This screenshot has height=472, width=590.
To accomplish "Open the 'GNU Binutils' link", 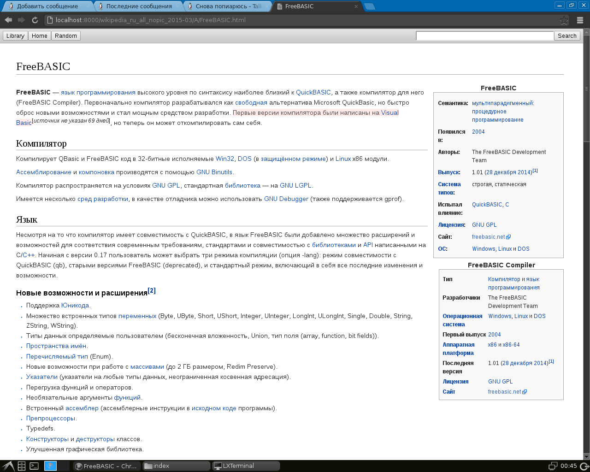I will coord(214,172).
